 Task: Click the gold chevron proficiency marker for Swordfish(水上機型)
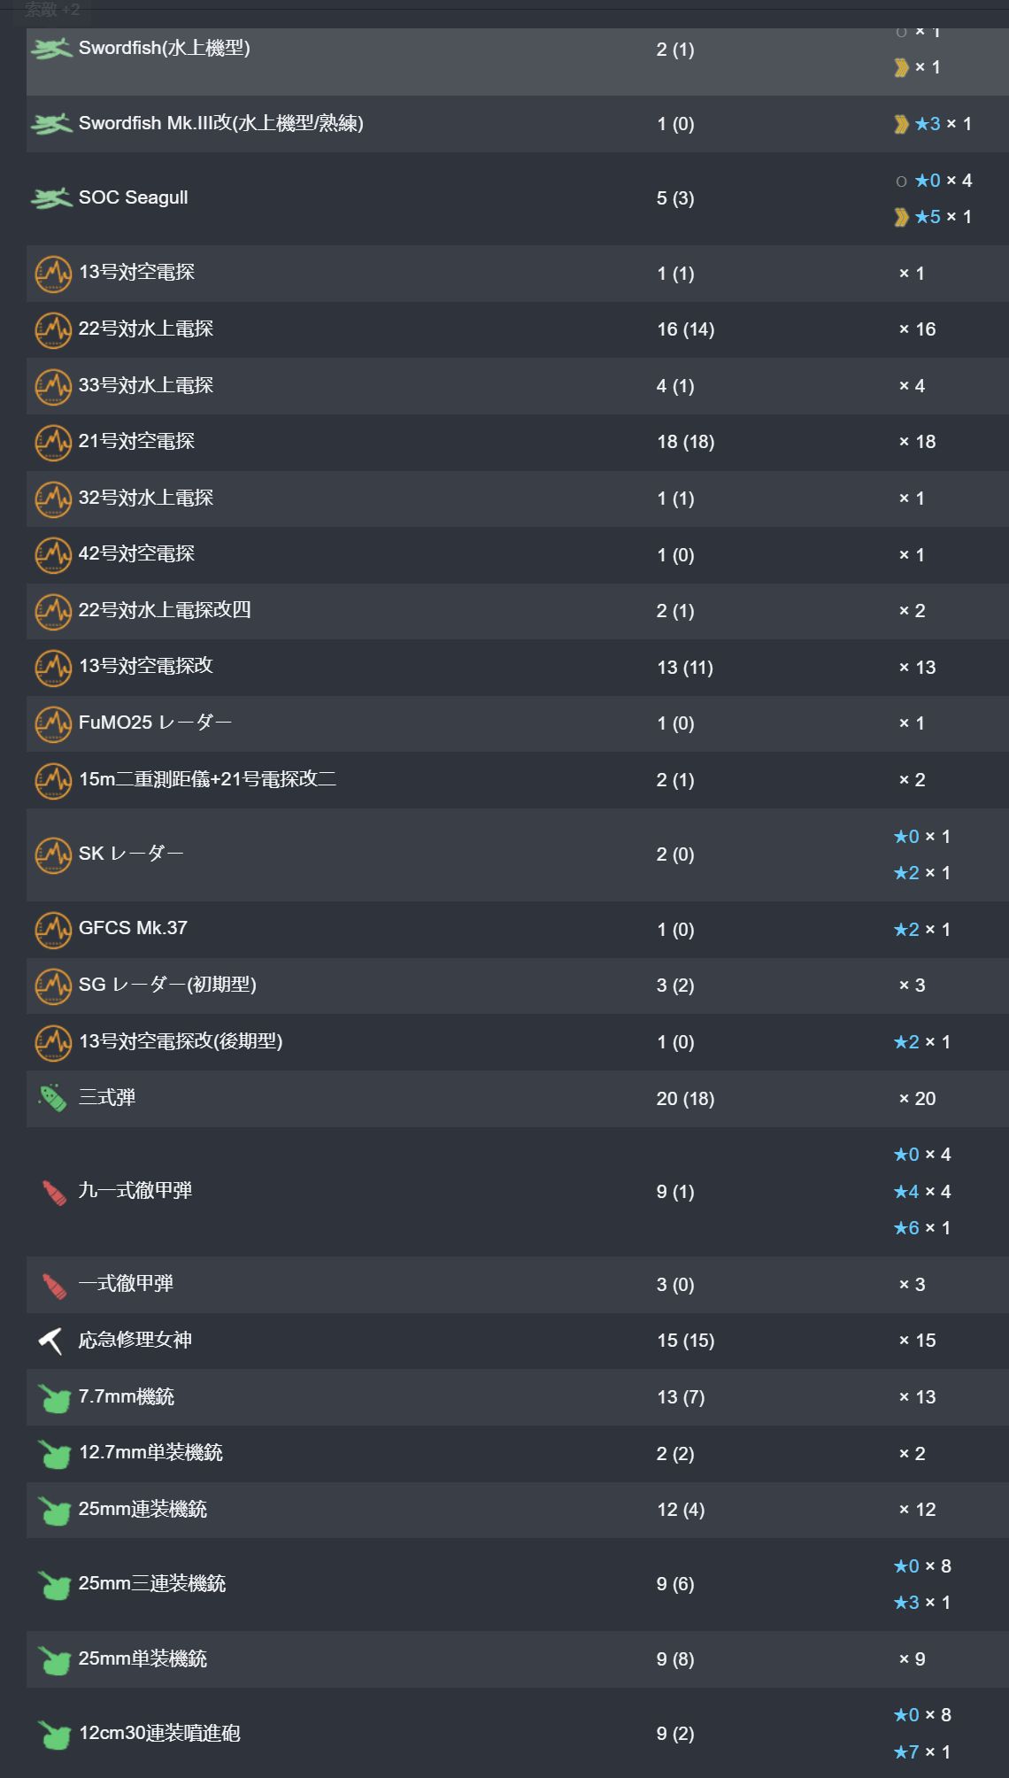pyautogui.click(x=901, y=67)
